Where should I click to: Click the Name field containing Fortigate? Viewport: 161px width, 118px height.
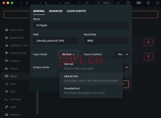[x=81, y=25]
